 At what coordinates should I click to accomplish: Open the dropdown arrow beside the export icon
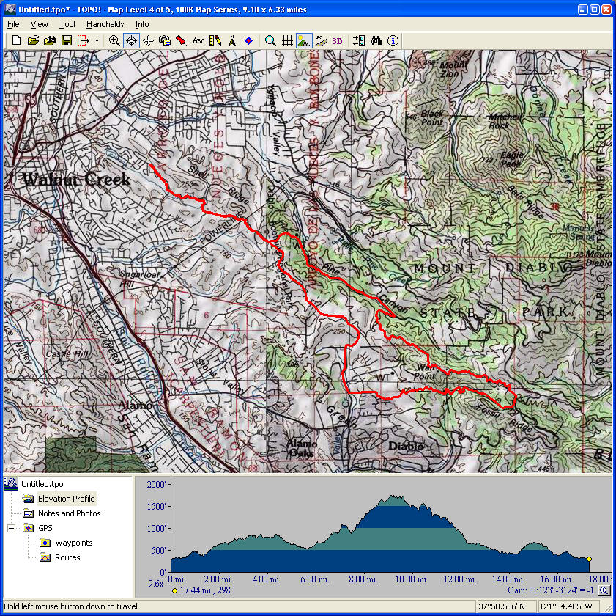point(97,41)
